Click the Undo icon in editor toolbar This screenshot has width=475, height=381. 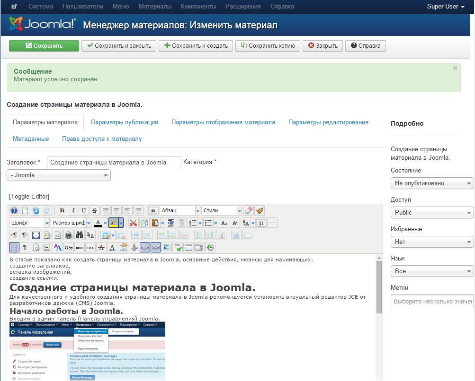(x=36, y=210)
